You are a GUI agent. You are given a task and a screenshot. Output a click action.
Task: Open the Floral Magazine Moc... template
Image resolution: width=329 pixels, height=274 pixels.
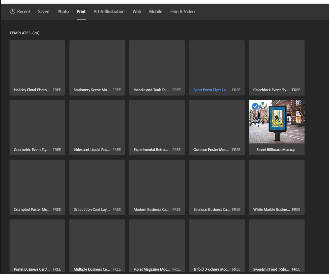(157, 246)
